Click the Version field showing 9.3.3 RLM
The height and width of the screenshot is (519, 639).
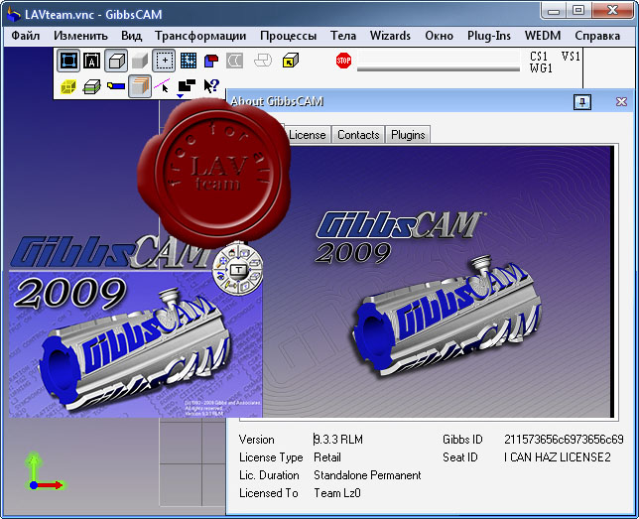[x=338, y=440]
